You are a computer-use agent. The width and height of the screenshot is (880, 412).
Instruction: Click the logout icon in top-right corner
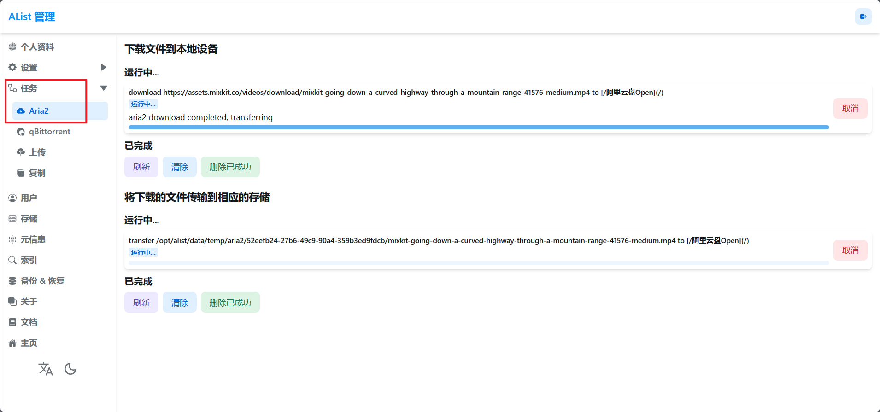[863, 17]
